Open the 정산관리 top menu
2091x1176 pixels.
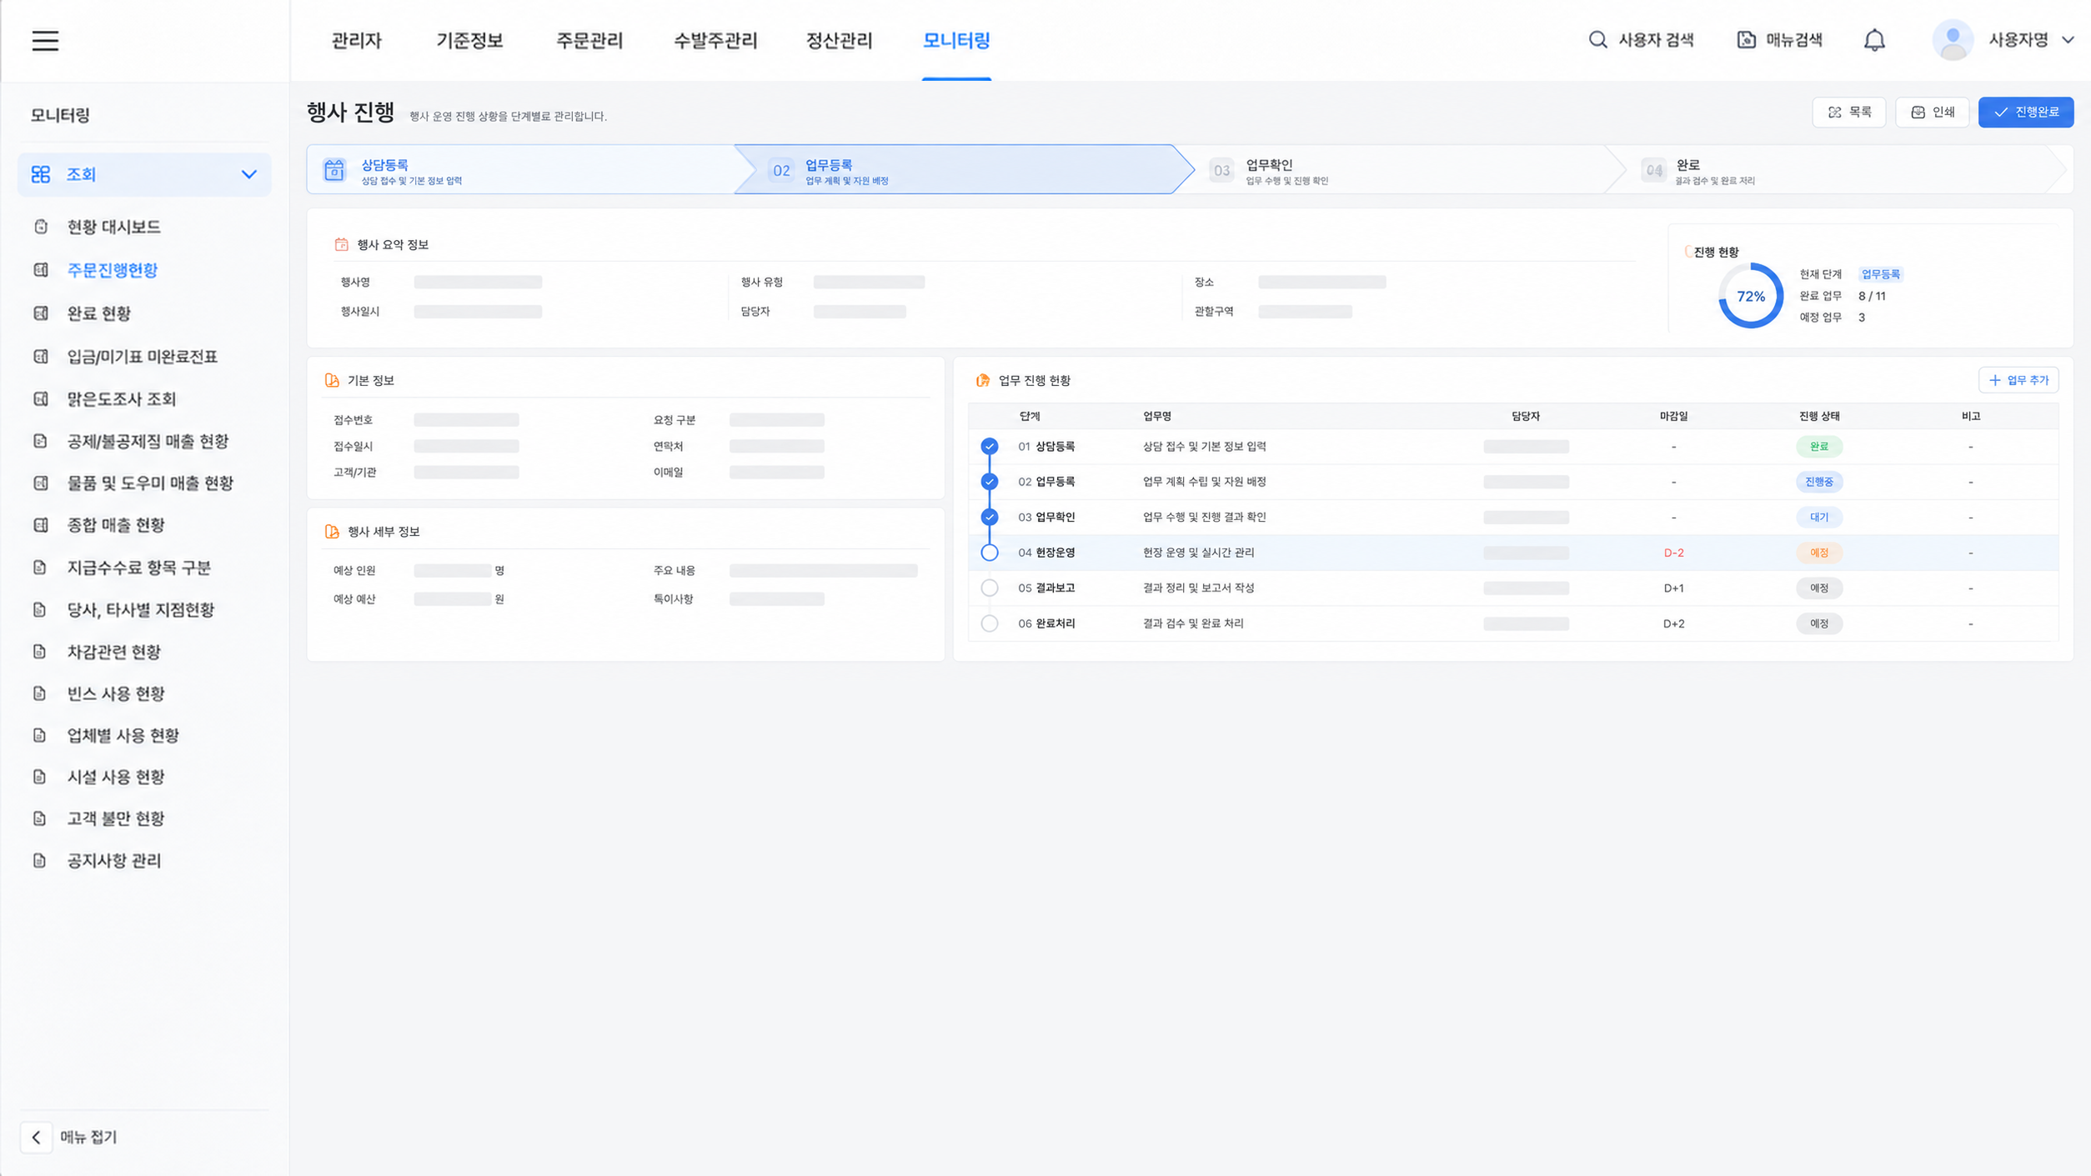839,40
